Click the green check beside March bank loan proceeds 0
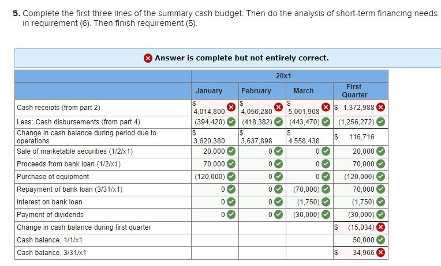 326,164
